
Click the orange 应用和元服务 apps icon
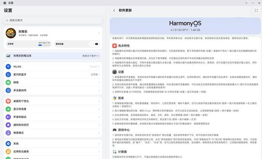pos(8,152)
